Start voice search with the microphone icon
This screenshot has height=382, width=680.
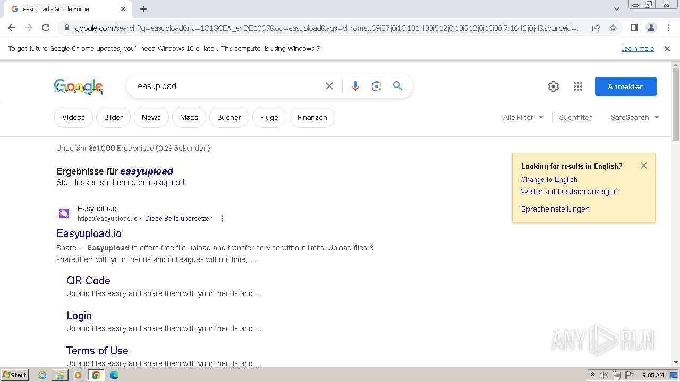(x=355, y=86)
